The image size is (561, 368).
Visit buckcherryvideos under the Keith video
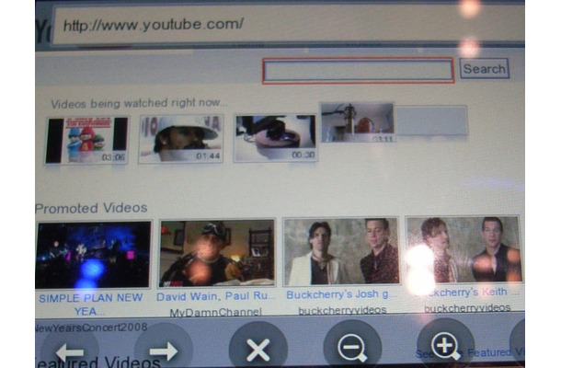(467, 307)
